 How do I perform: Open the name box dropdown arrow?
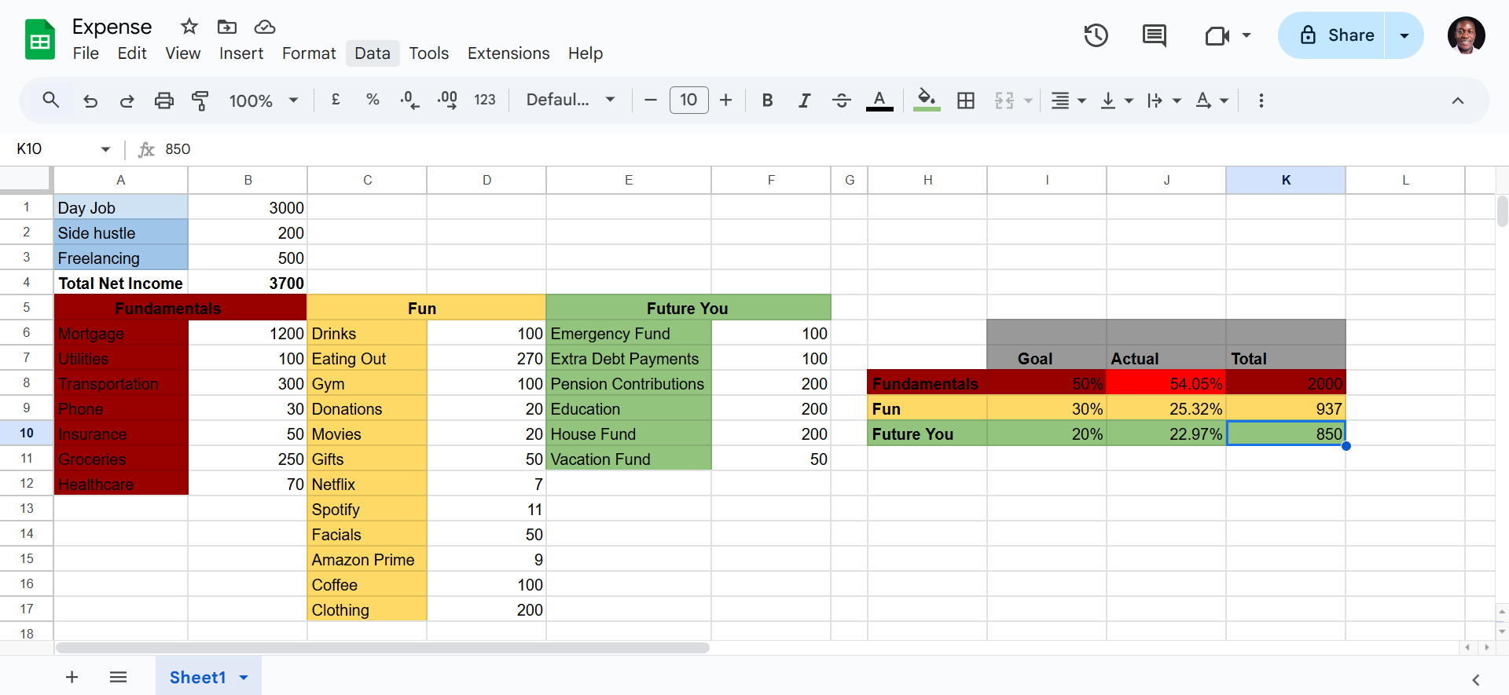[105, 149]
